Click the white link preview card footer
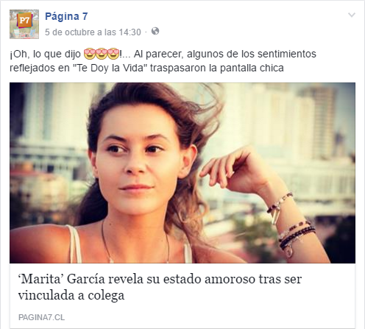Image resolution: width=365 pixels, height=329 pixels. (182, 296)
